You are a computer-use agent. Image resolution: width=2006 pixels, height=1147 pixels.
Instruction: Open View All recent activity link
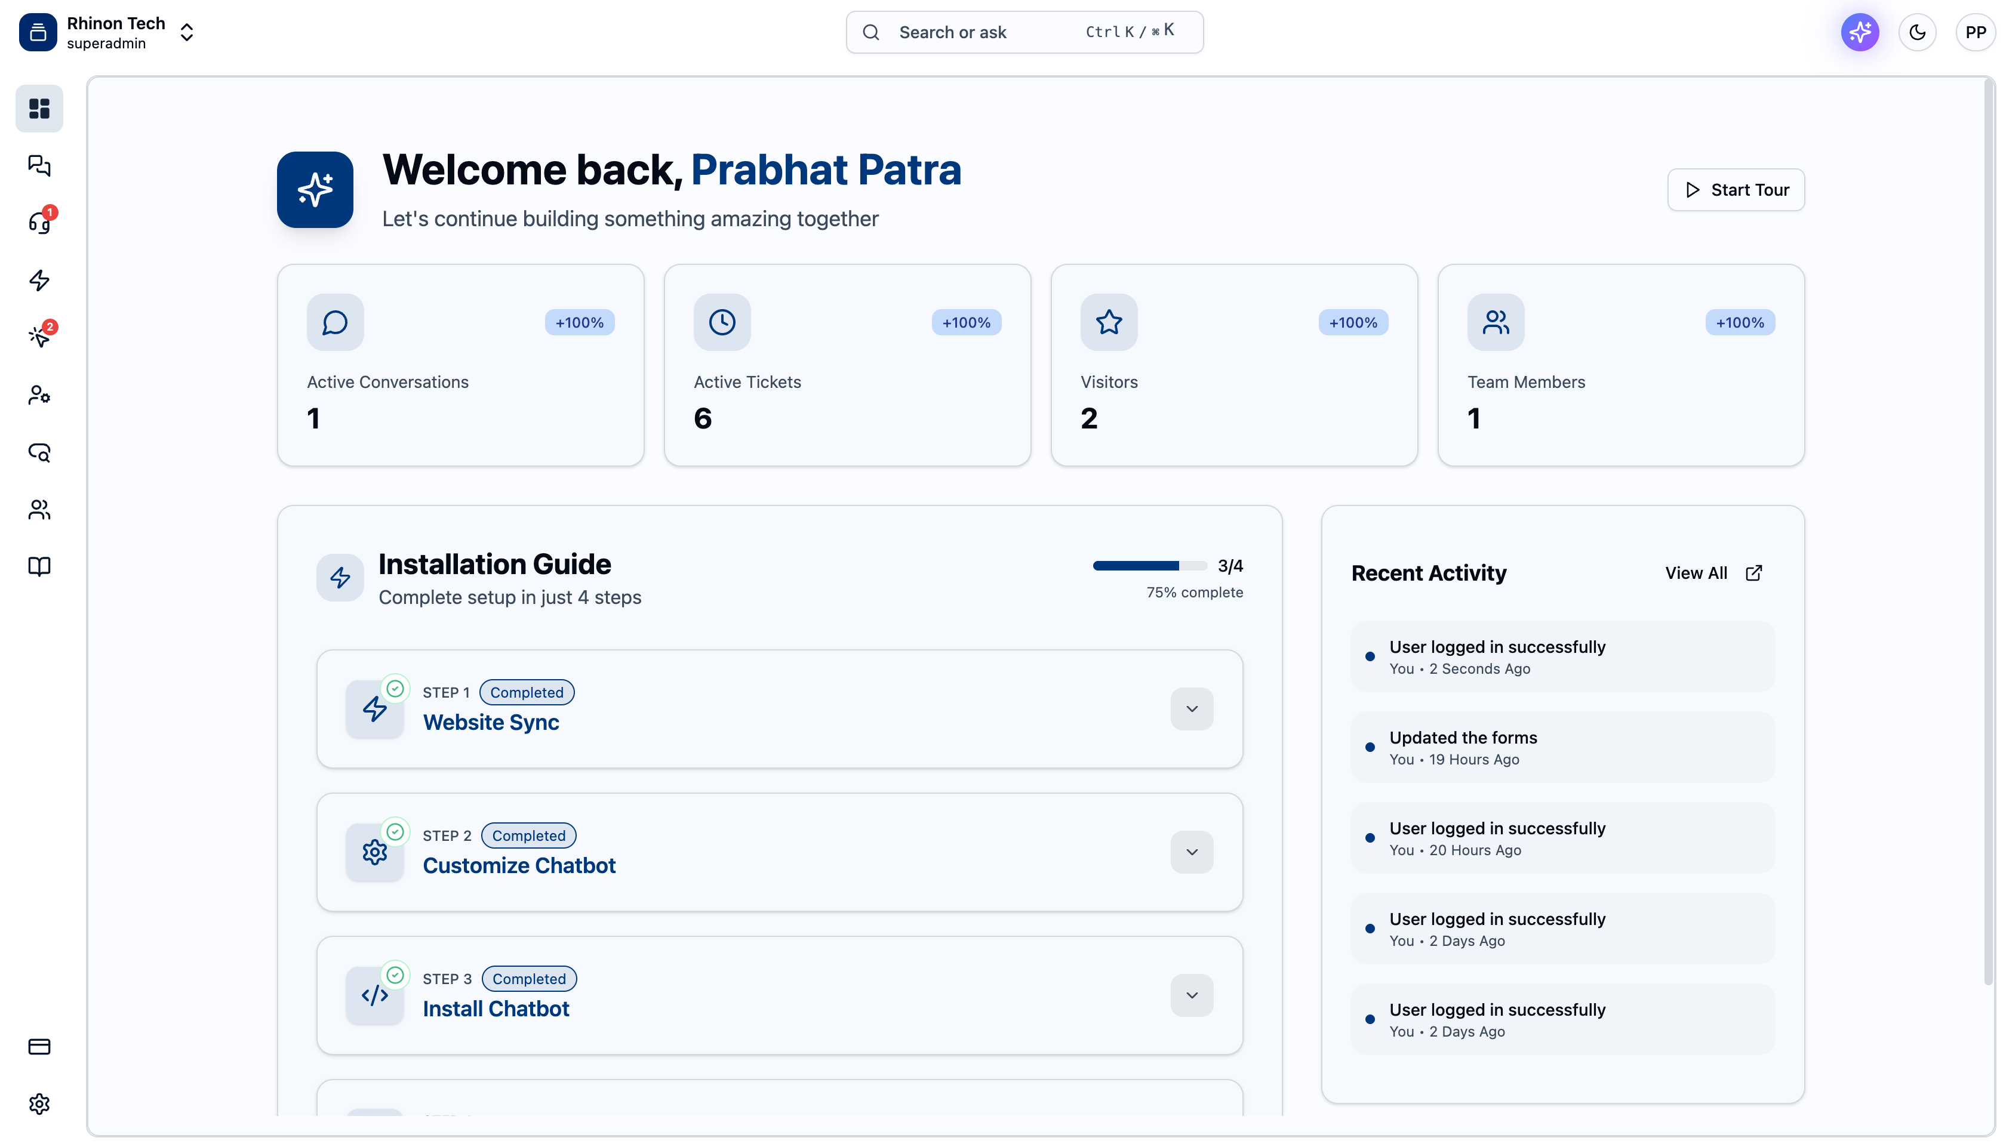pyautogui.click(x=1713, y=573)
